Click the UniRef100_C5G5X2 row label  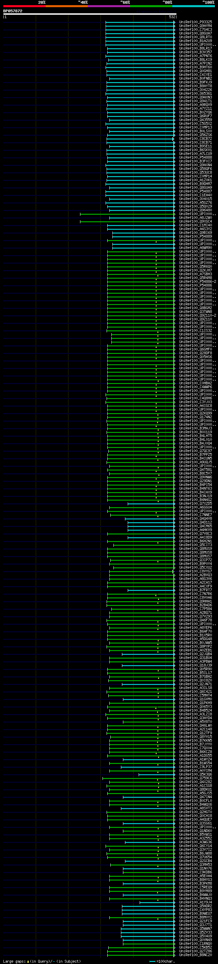196,123
